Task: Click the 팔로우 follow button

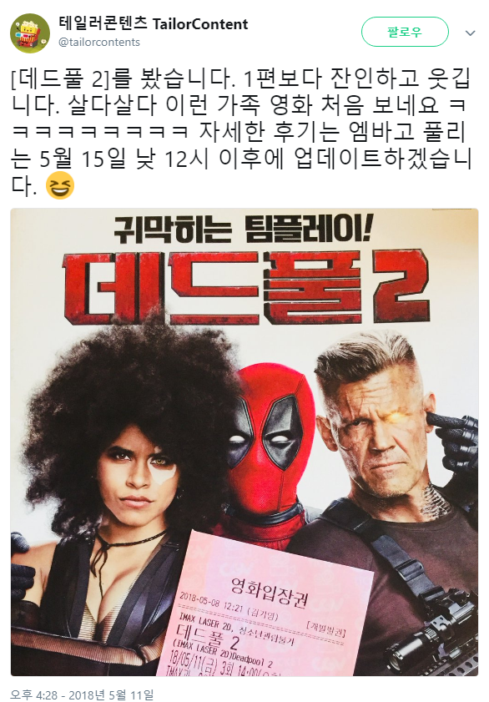Action: [x=405, y=33]
